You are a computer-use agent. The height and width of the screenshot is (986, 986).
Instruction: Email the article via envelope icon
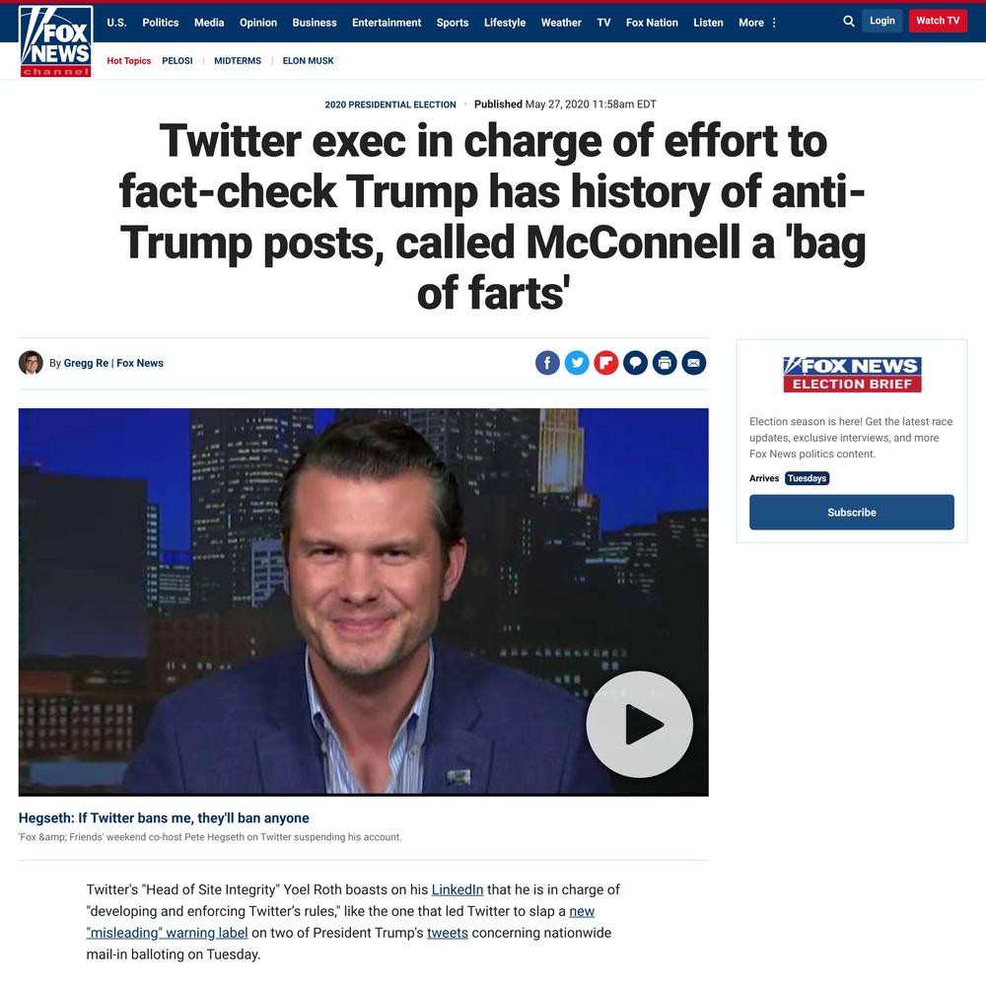[x=693, y=363]
